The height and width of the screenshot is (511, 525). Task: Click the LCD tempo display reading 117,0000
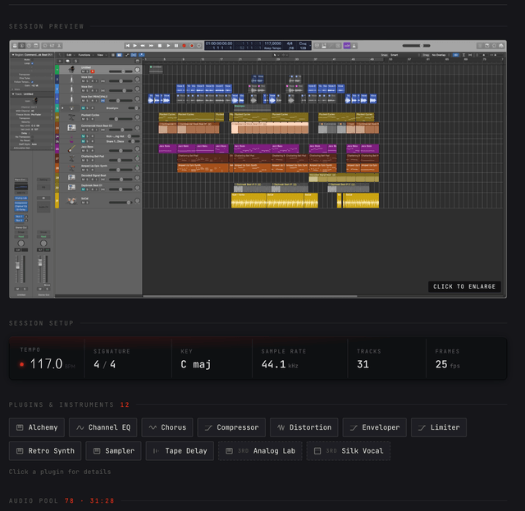coord(272,43)
